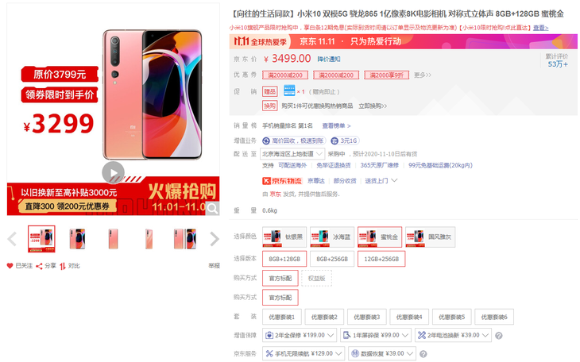Open help icon beside 数据恢复 service
Image resolution: width=580 pixels, height=362 pixels.
423,354
